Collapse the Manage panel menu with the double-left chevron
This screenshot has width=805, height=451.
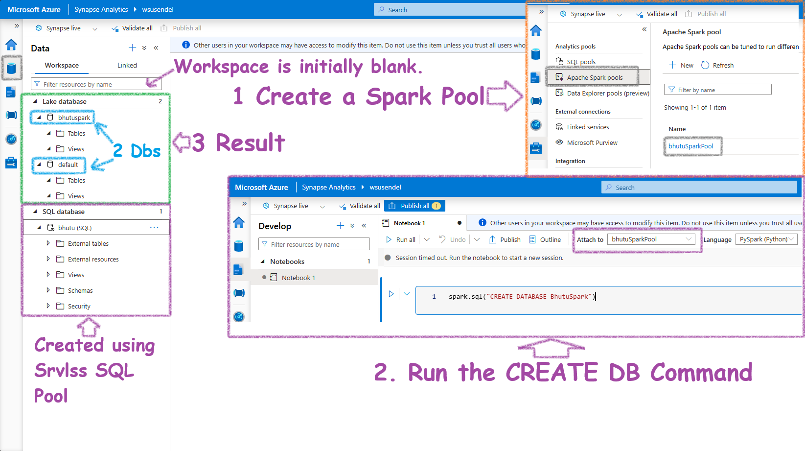(x=644, y=29)
